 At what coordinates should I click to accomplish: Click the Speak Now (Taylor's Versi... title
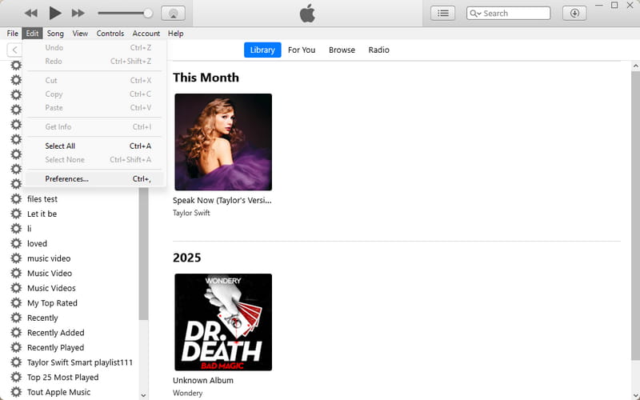[x=222, y=201]
